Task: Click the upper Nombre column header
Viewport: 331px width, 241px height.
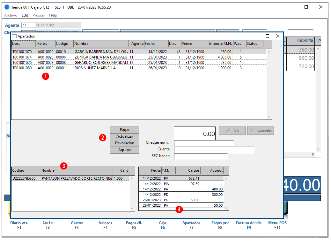Action: pyautogui.click(x=101, y=44)
